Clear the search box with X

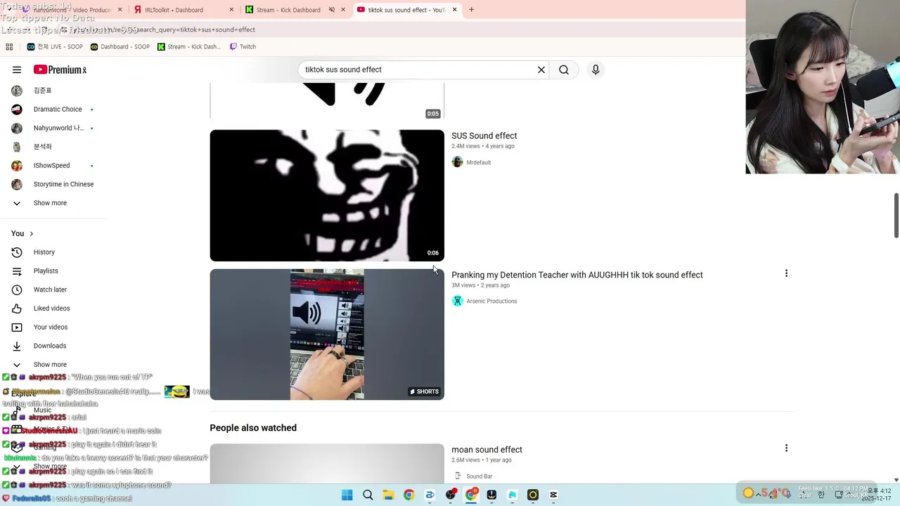pyautogui.click(x=541, y=70)
